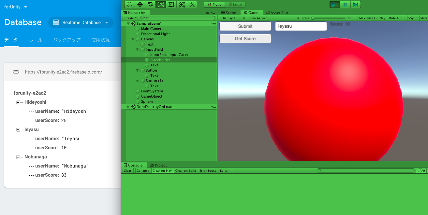Open the Display 1 dropdown

point(233,18)
